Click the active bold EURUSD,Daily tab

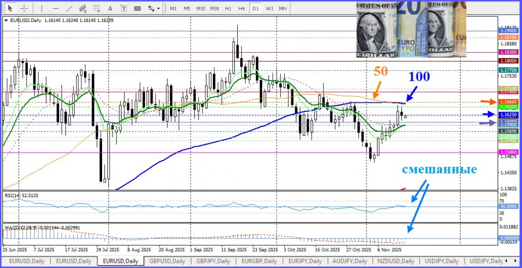pos(121,261)
